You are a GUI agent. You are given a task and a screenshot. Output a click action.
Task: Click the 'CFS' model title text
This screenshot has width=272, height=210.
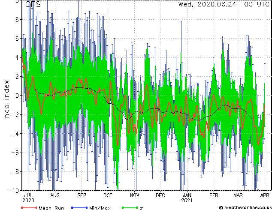coord(33,4)
